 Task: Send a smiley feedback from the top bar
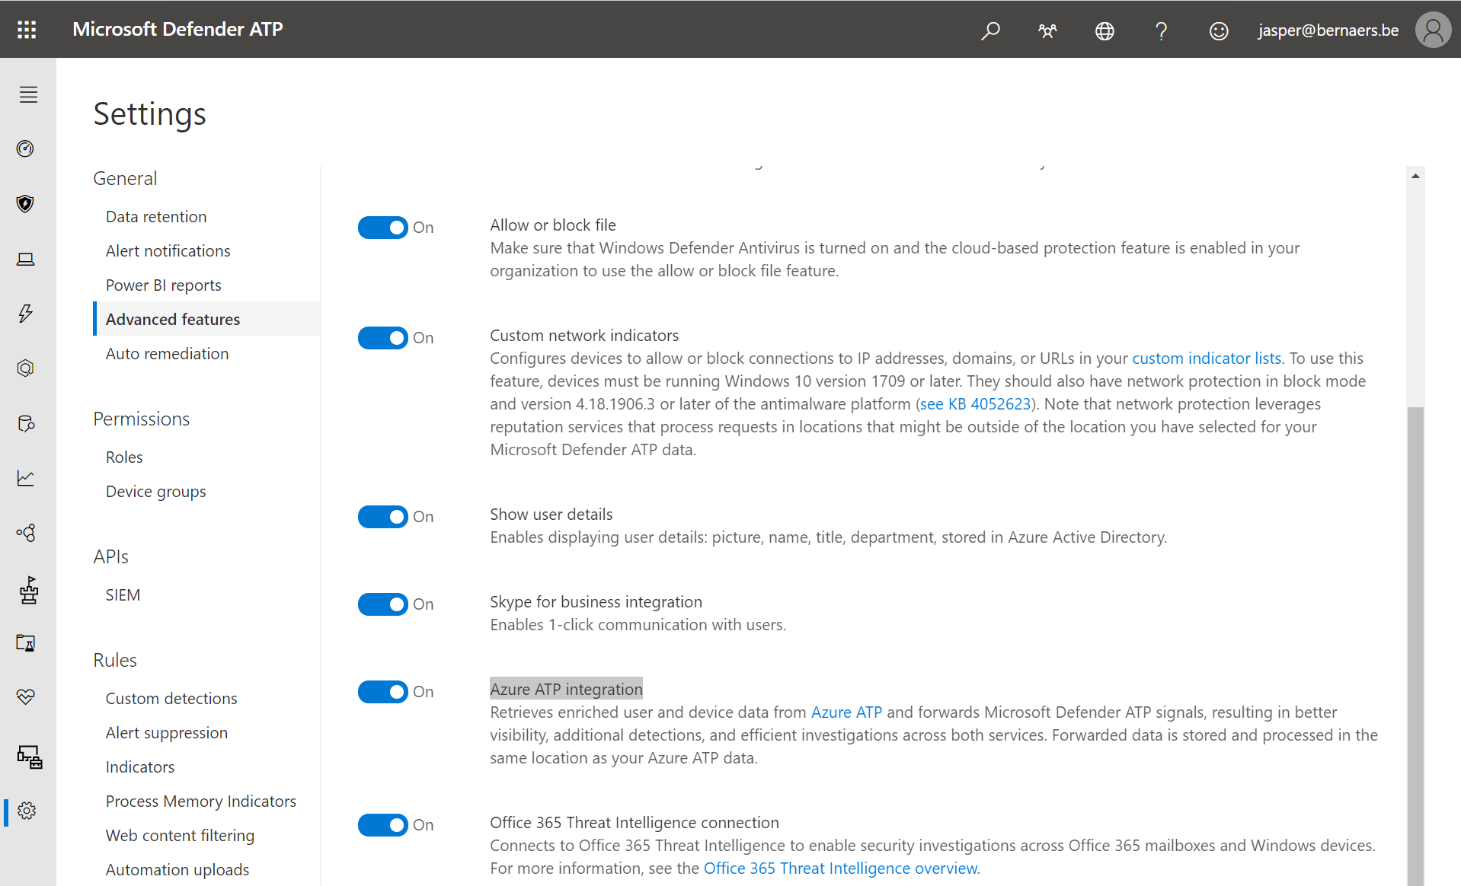(x=1217, y=30)
